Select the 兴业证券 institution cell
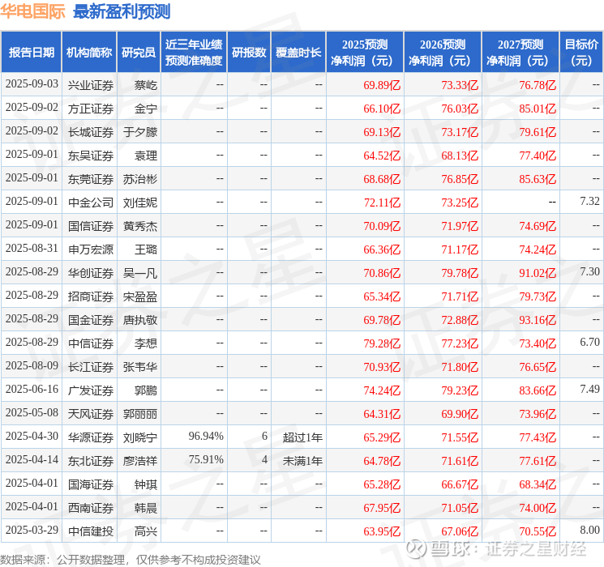Image resolution: width=604 pixels, height=567 pixels. point(91,85)
